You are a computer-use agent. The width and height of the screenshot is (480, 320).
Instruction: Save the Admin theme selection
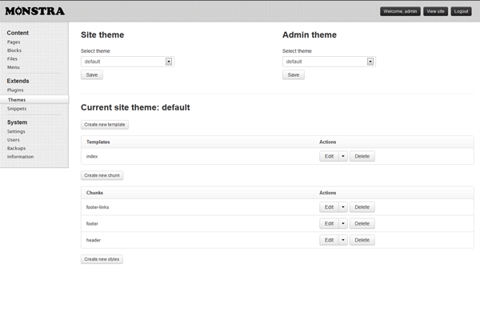pyautogui.click(x=294, y=74)
